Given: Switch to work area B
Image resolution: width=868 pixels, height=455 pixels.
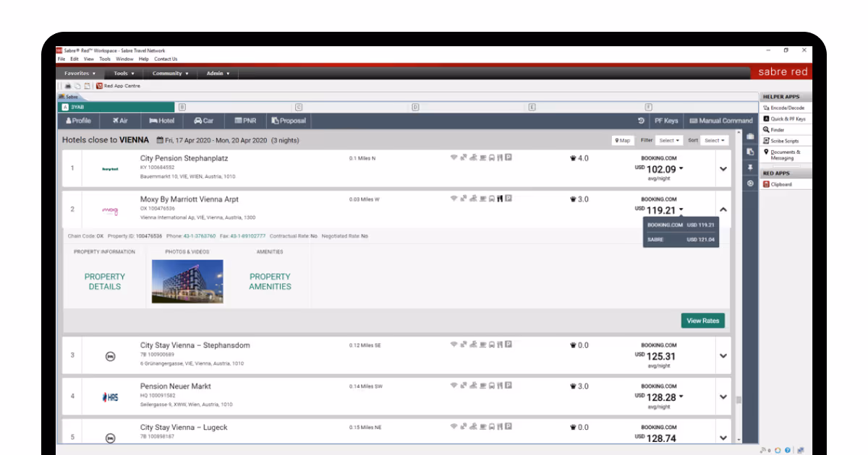Looking at the screenshot, I should click(x=182, y=107).
